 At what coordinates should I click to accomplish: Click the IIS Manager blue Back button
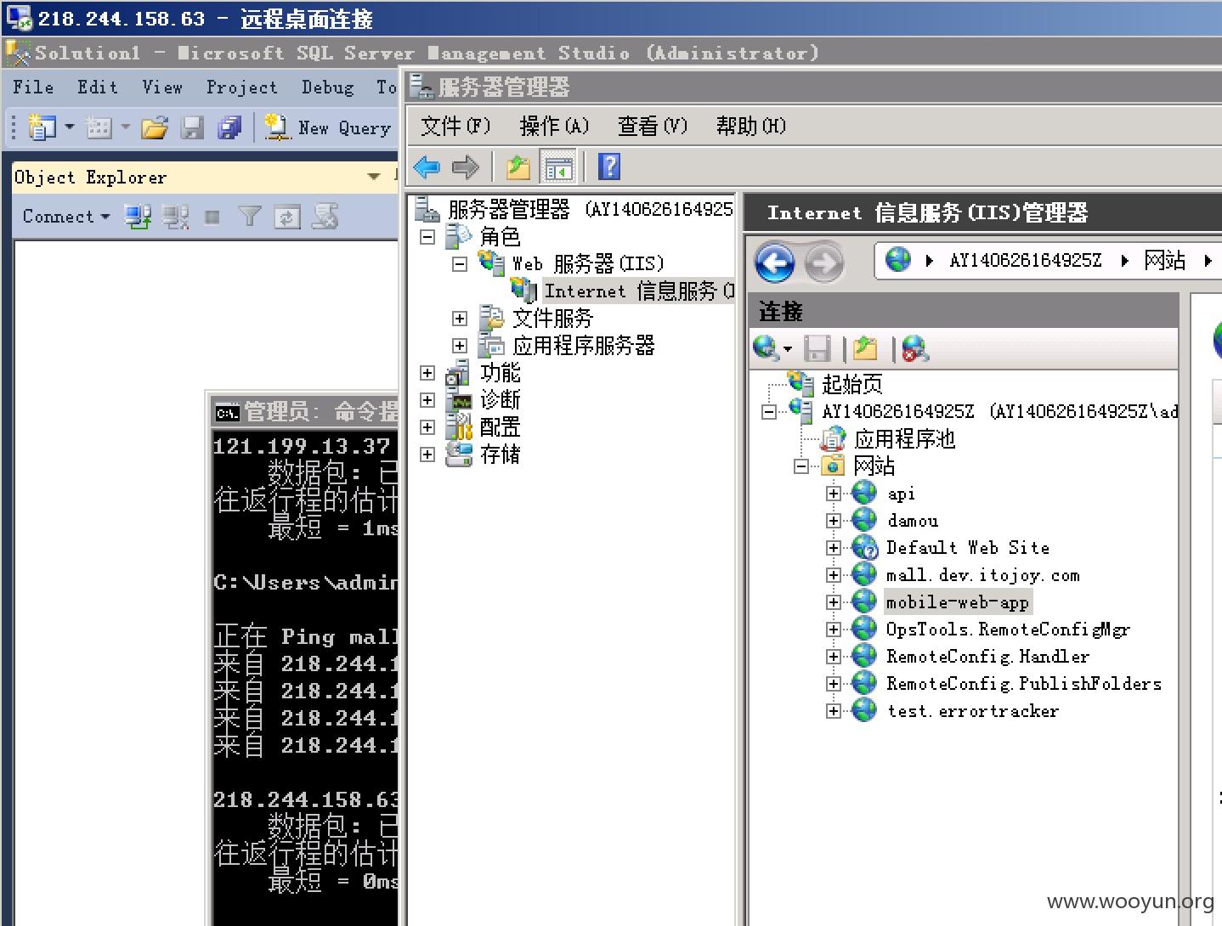click(x=775, y=263)
